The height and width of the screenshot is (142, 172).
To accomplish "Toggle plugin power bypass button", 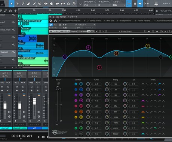I will (51, 25).
